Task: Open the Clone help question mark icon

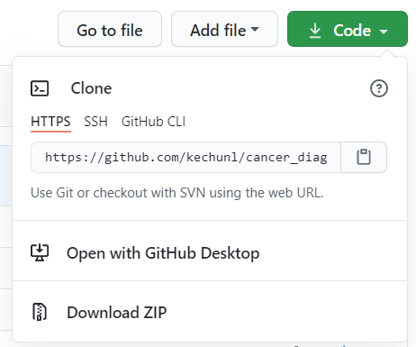Action: tap(379, 88)
